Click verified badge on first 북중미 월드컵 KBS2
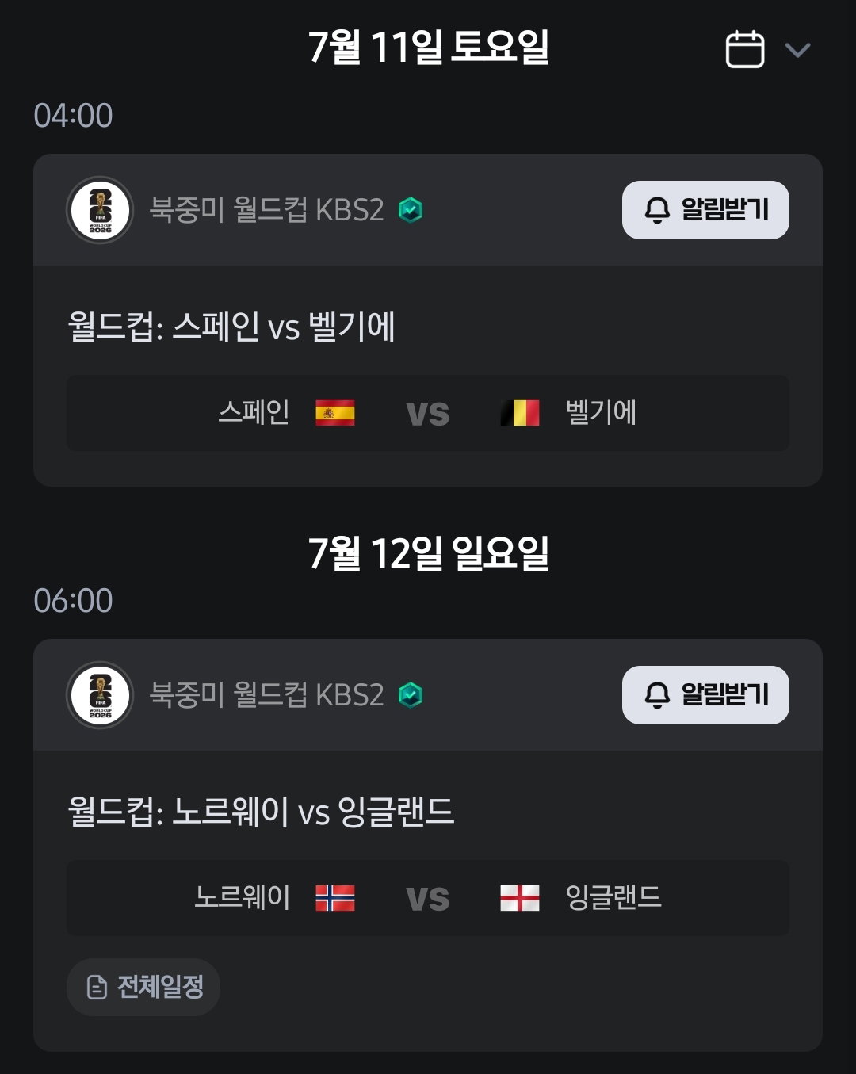 click(411, 210)
